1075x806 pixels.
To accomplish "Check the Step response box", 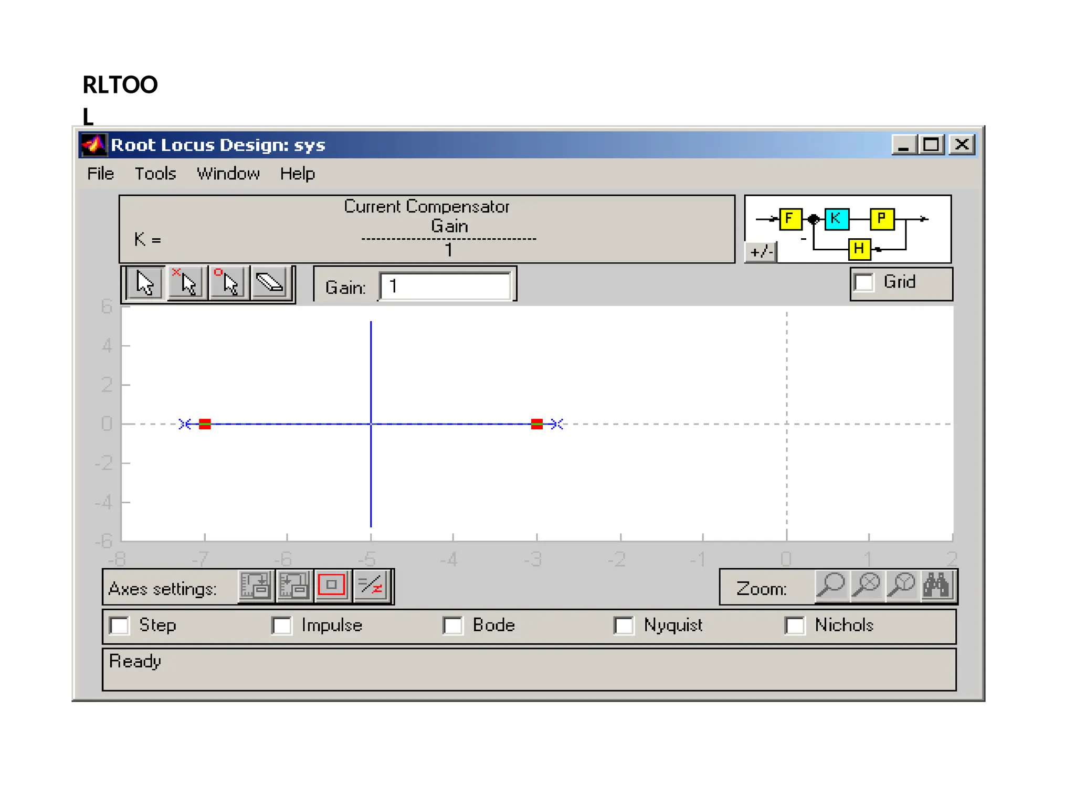I will [x=120, y=626].
